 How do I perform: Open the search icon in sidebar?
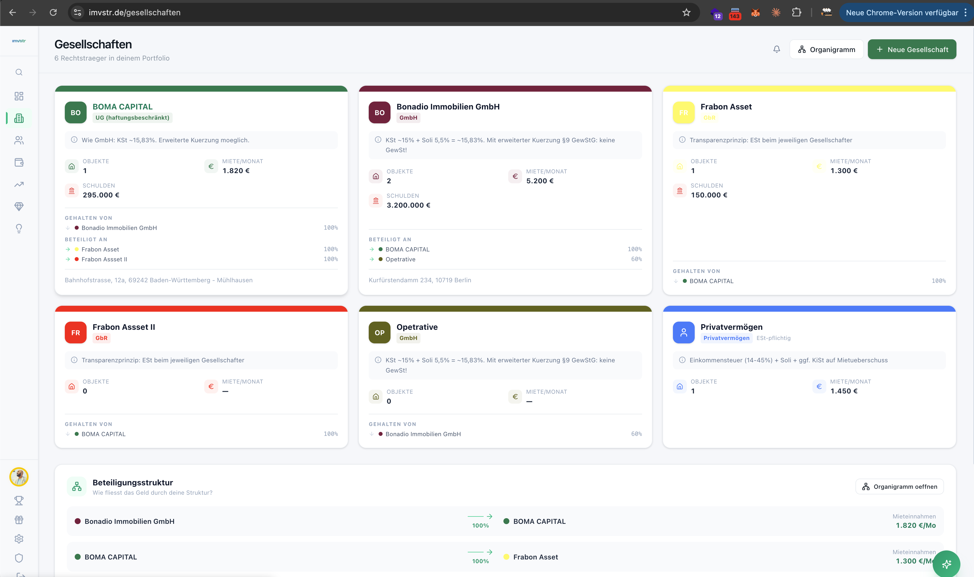click(x=19, y=72)
